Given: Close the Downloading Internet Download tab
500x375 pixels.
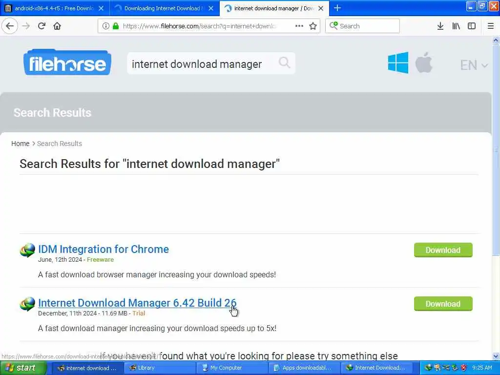Looking at the screenshot, I should pyautogui.click(x=211, y=8).
